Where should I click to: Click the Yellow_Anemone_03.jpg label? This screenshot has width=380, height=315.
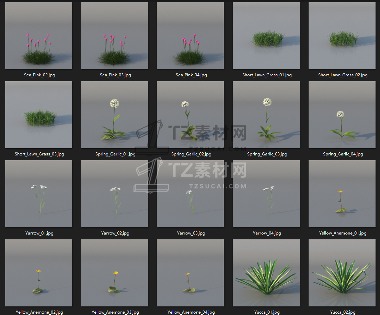[x=115, y=312]
